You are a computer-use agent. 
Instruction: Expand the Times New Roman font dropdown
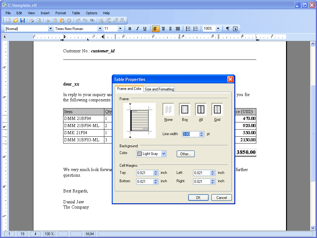(100, 29)
